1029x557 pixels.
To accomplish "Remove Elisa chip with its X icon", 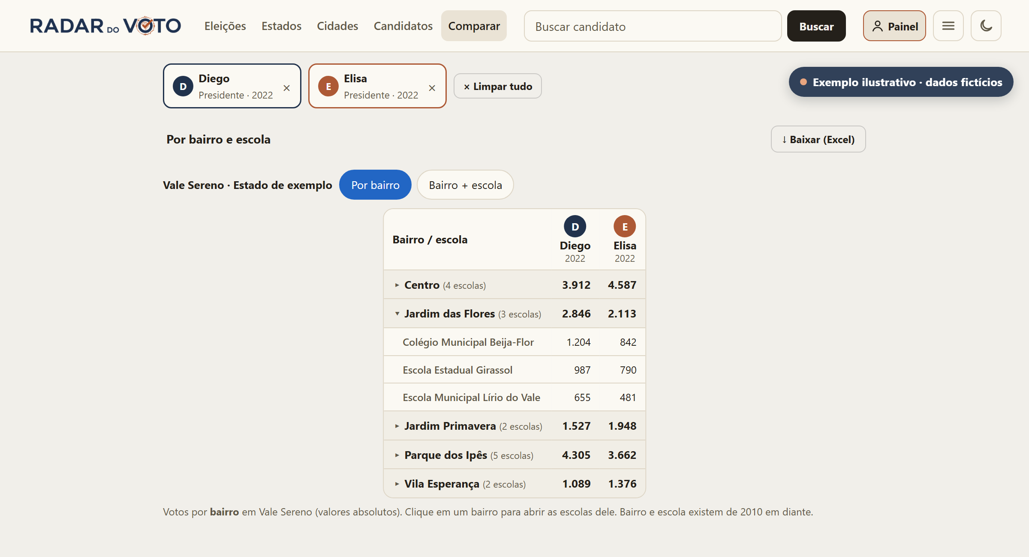I will point(432,88).
